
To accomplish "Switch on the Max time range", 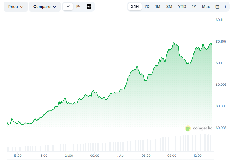I will (x=206, y=6).
